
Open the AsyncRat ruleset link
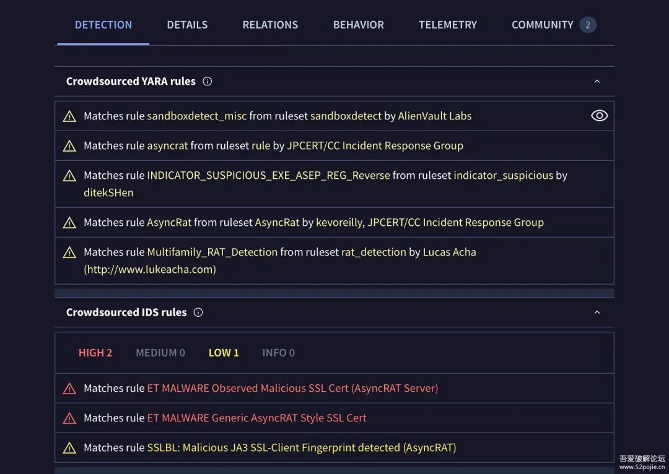point(278,222)
